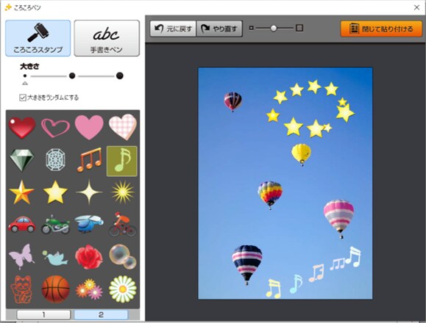Screen dimensions: 426x323
Task: Pick the red rose stamp
Action: coord(89,257)
